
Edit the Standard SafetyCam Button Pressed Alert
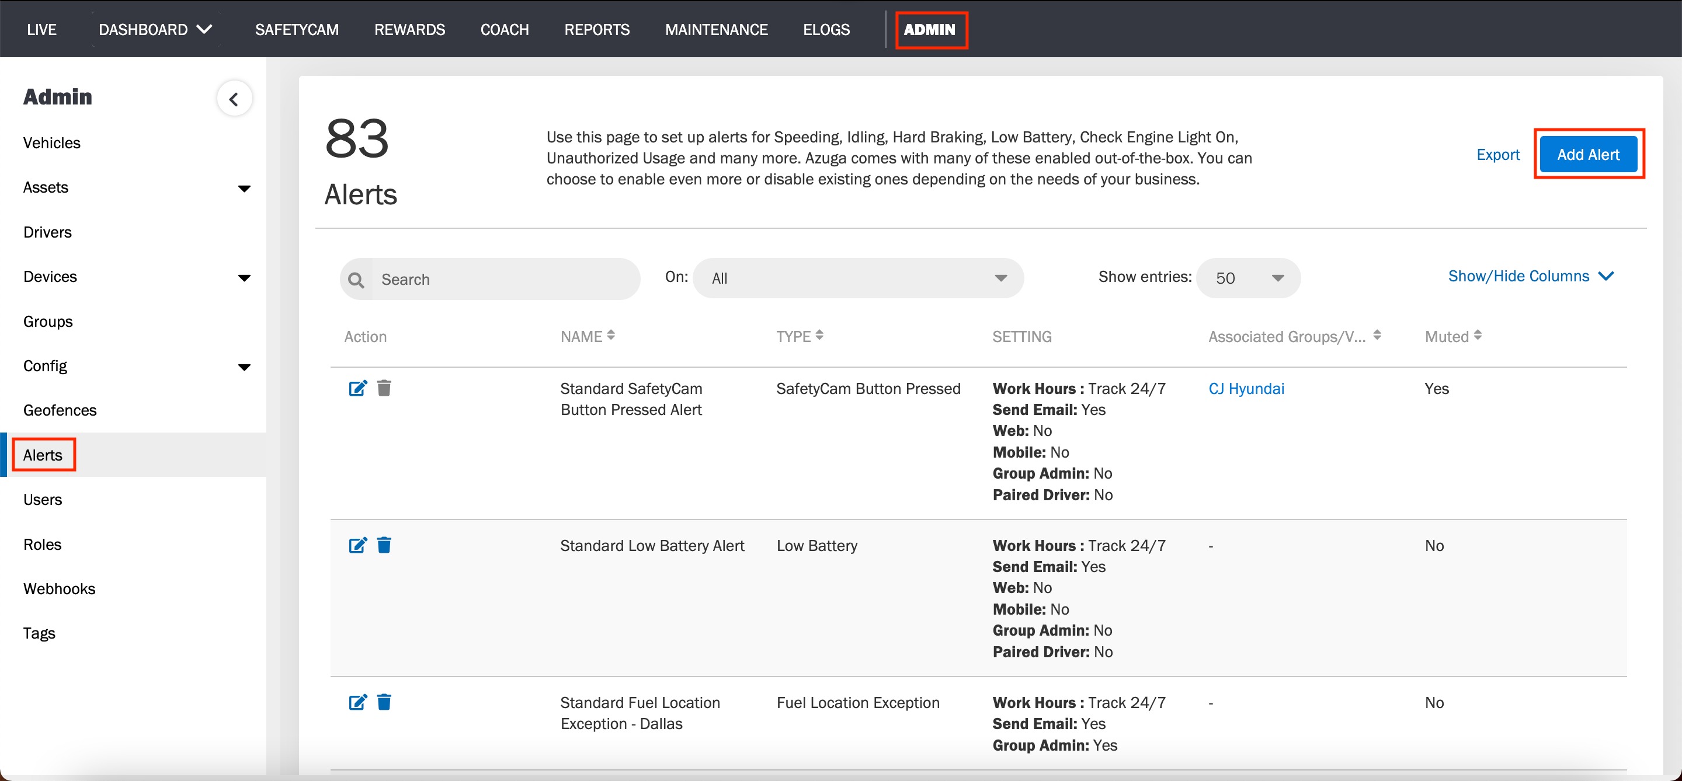pyautogui.click(x=358, y=388)
